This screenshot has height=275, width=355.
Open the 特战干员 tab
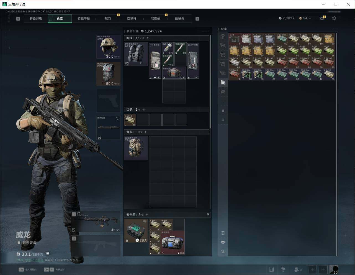coord(84,19)
